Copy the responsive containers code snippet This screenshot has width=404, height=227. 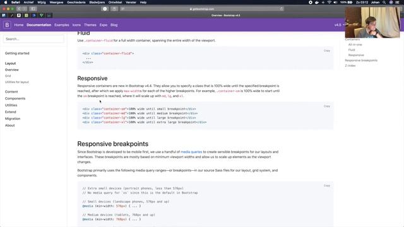coord(327,106)
